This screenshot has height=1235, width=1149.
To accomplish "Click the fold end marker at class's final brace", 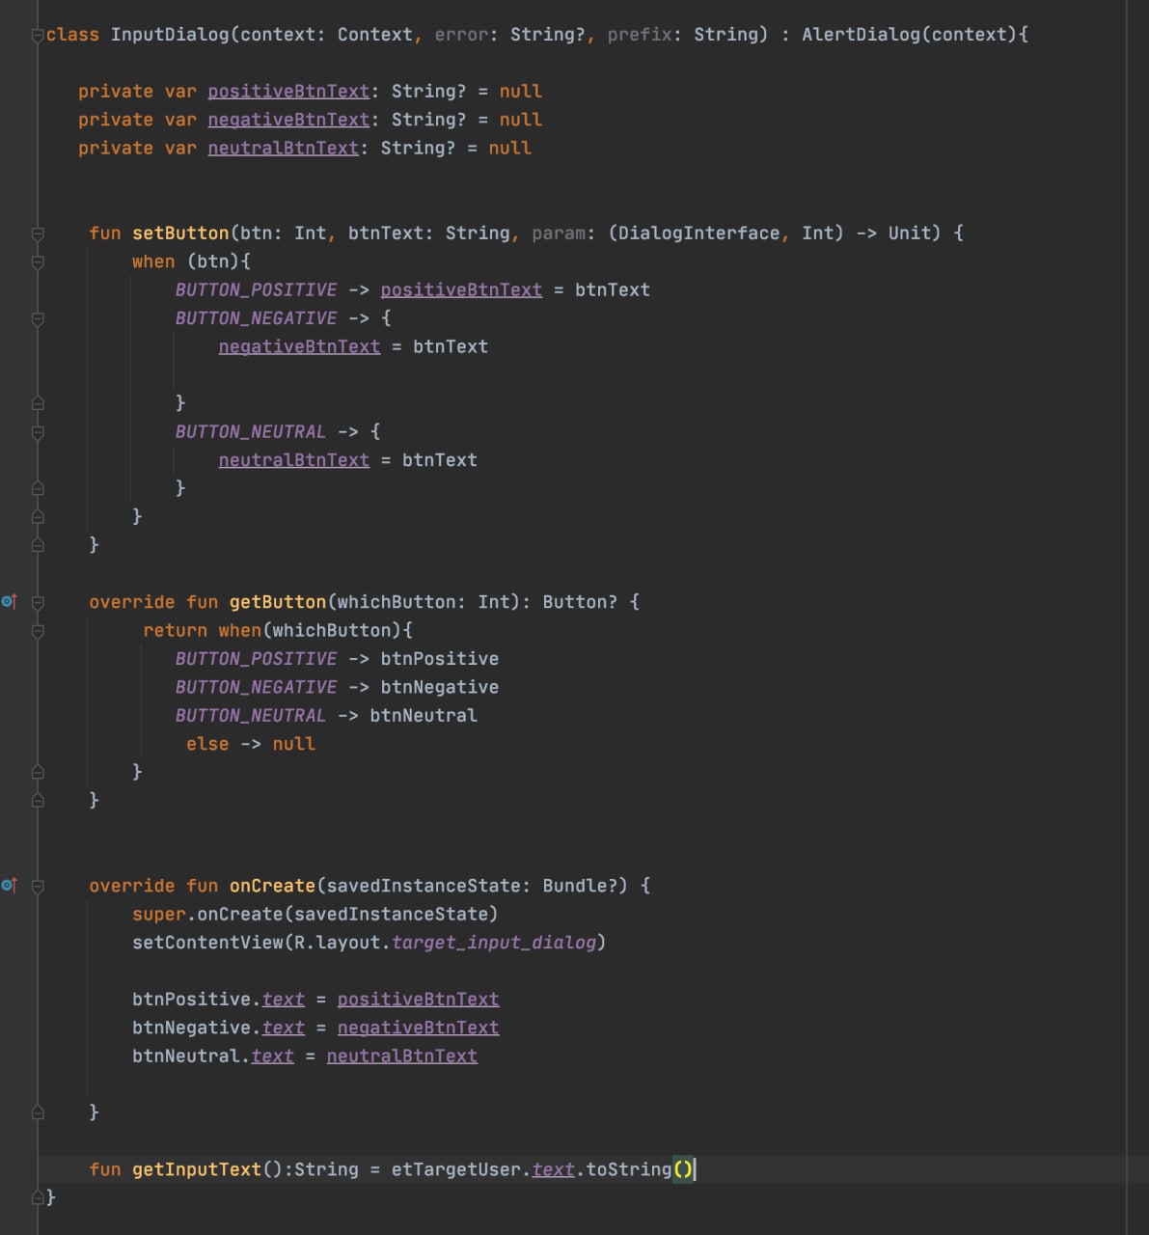I will tap(38, 1197).
